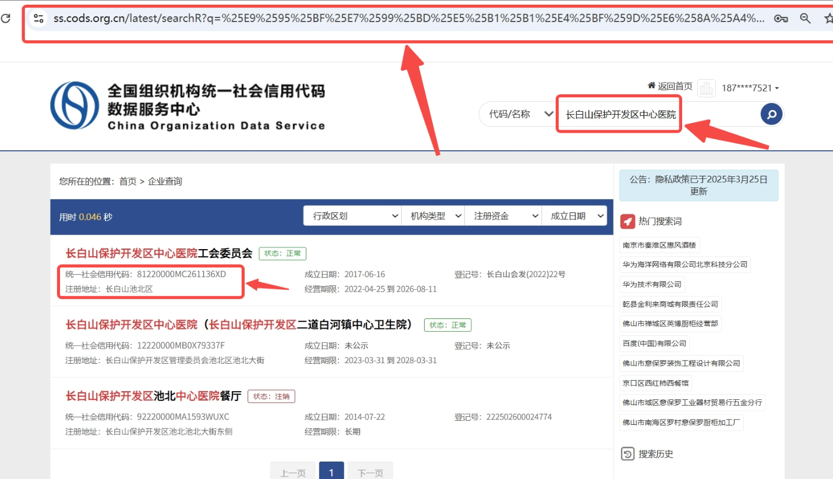833x479 pixels.
Task: Click the blue search magnifier button
Action: click(771, 114)
